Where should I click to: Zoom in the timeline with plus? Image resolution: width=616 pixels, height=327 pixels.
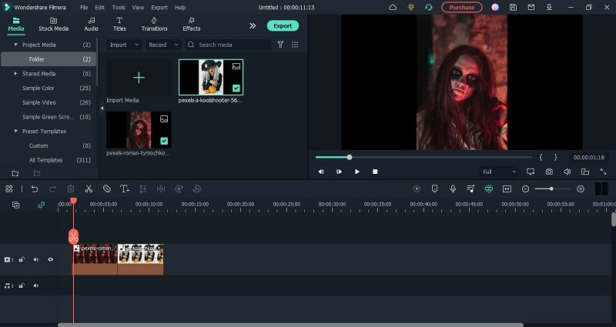click(x=581, y=189)
